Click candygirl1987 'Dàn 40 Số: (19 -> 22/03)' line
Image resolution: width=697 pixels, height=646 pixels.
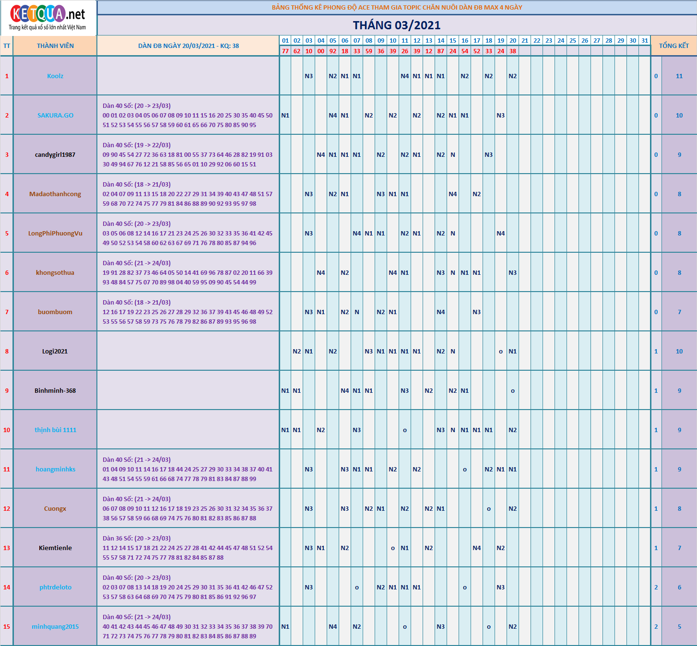137,145
